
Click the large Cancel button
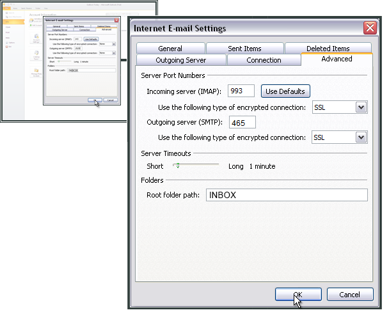pyautogui.click(x=350, y=295)
